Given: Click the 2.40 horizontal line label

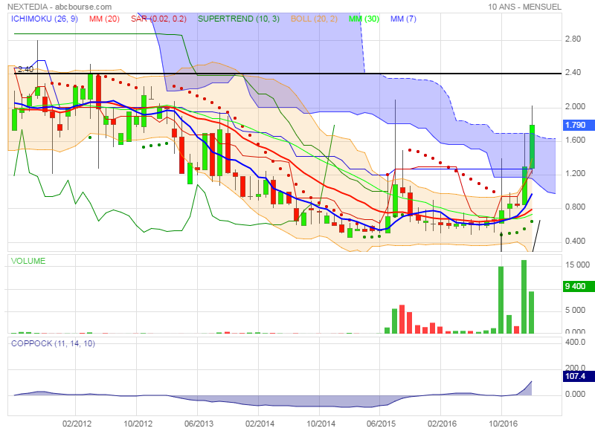Looking at the screenshot, I should pyautogui.click(x=25, y=69).
